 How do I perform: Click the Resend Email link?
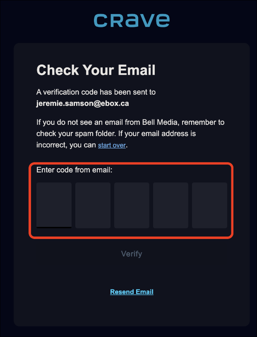pos(132,292)
